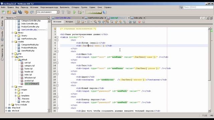Image resolution: width=214 pixels, height=120 pixels.
Task: Switch to История view button
Action: (x=69, y=22)
